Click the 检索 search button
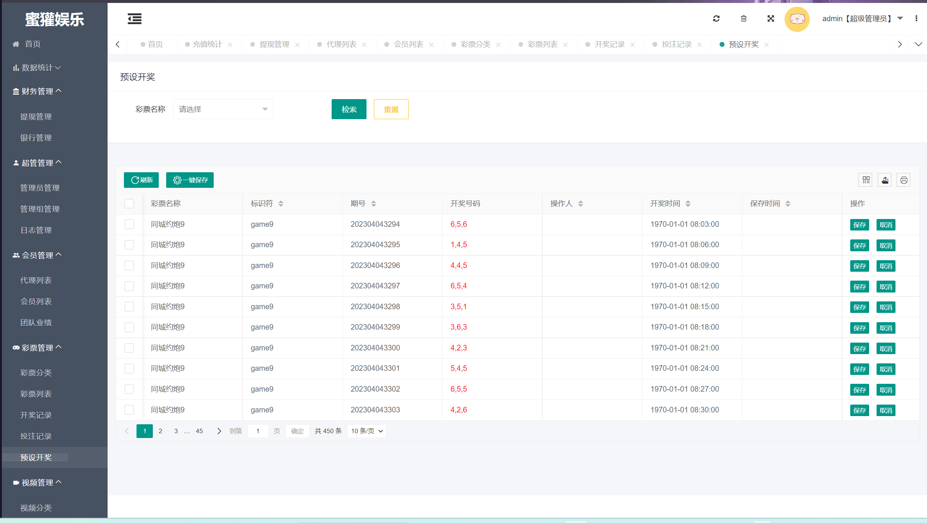Viewport: 927px width, 523px height. 349,109
